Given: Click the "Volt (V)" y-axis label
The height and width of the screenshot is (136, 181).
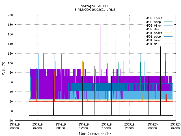Looking at the screenshot, I should click(x=3, y=68).
